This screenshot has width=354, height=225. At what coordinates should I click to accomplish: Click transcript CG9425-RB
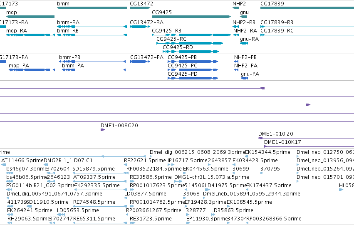191,35
